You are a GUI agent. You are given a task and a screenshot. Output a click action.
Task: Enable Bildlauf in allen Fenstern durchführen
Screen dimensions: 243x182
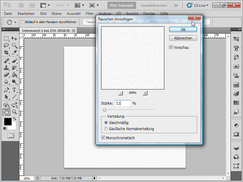coord(22,22)
